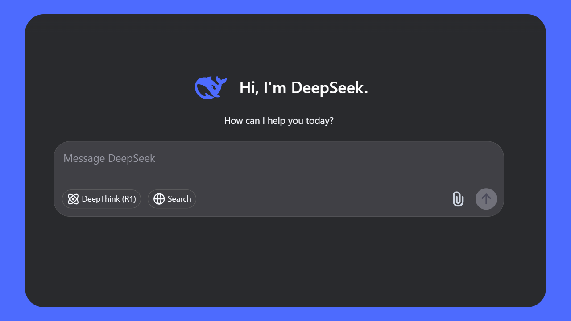The width and height of the screenshot is (571, 321).
Task: Click the whale mascot beside the greeting
Action: point(210,87)
